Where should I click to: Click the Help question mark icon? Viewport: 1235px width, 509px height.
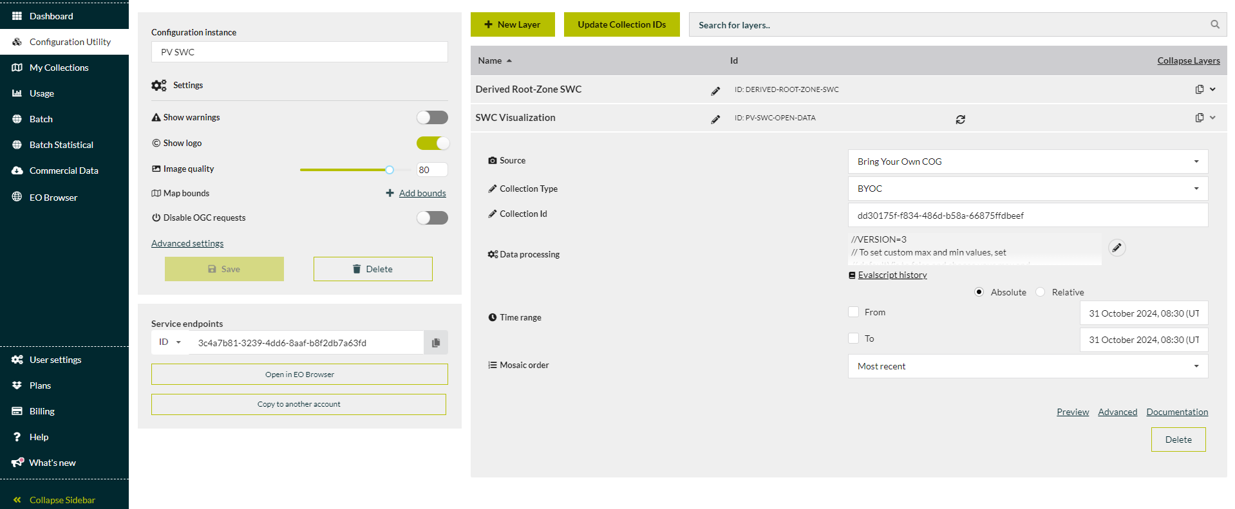[17, 437]
